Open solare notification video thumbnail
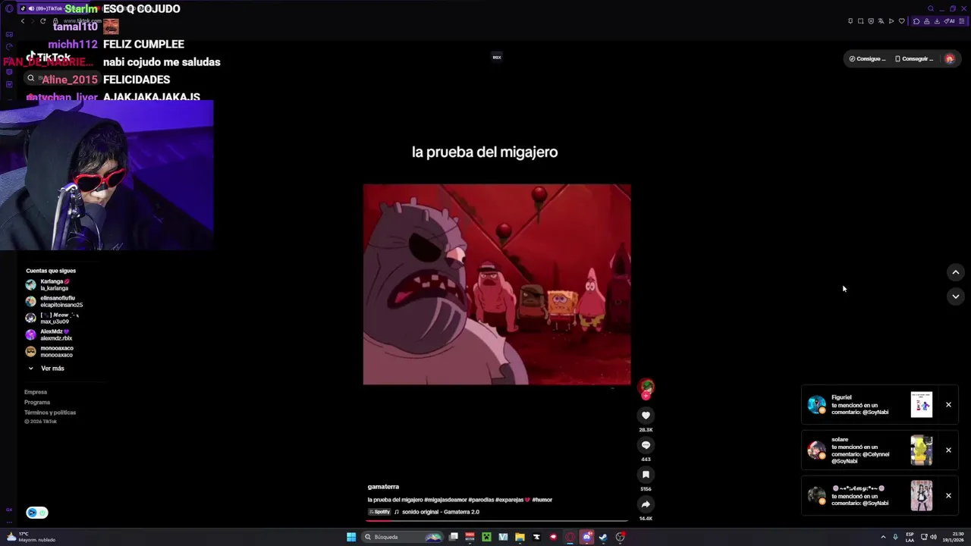This screenshot has height=546, width=971. pos(922,450)
